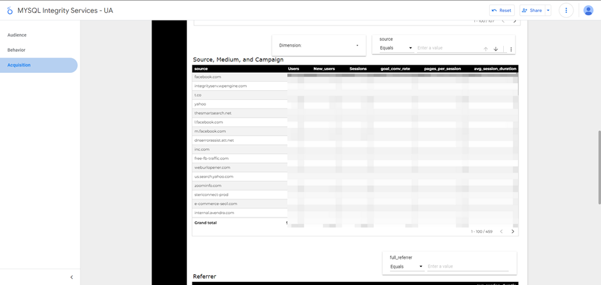This screenshot has height=285, width=601.
Task: Click the Reset button
Action: click(501, 10)
